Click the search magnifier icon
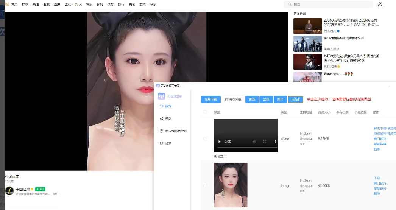The image size is (396, 210). coord(289,4)
